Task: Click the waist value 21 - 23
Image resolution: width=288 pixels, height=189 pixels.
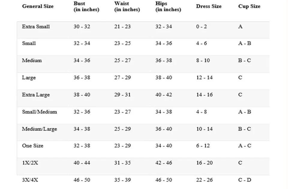Action: point(122,27)
